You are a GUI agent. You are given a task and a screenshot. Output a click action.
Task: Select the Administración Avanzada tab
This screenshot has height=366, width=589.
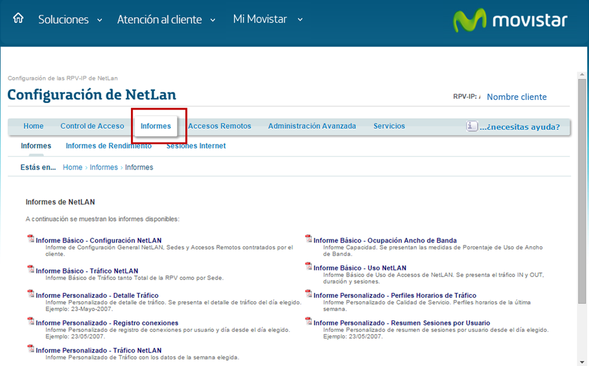pos(311,126)
